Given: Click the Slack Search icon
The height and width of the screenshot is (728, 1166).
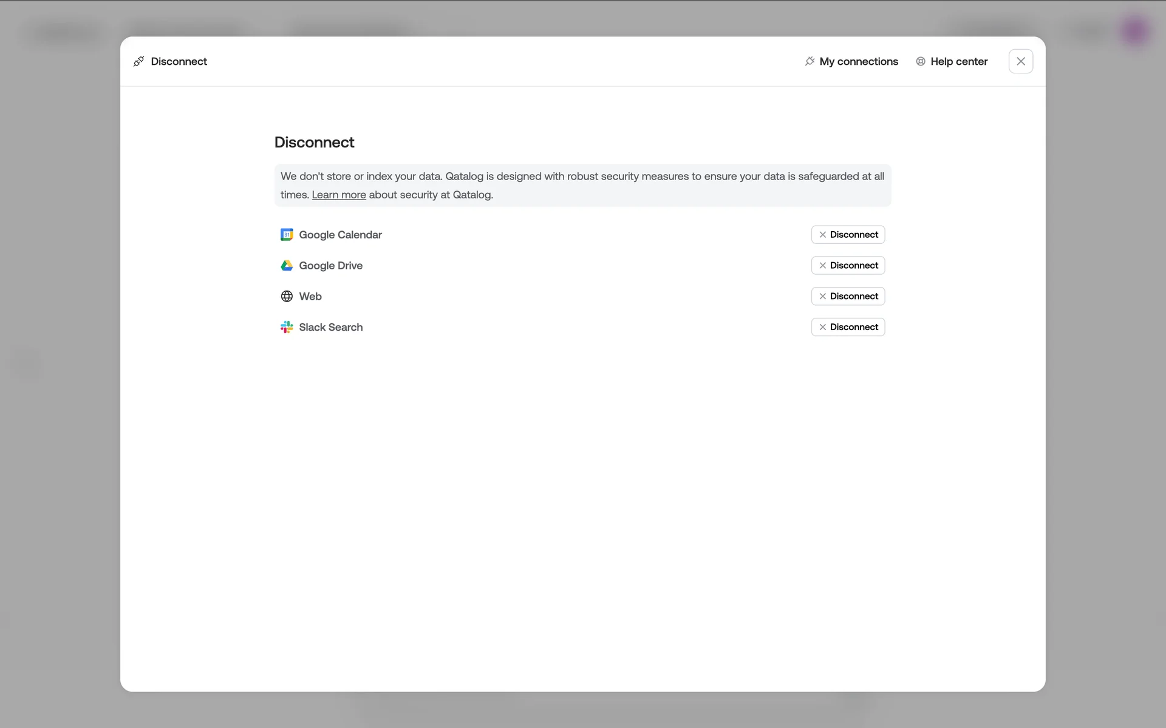Looking at the screenshot, I should point(287,328).
